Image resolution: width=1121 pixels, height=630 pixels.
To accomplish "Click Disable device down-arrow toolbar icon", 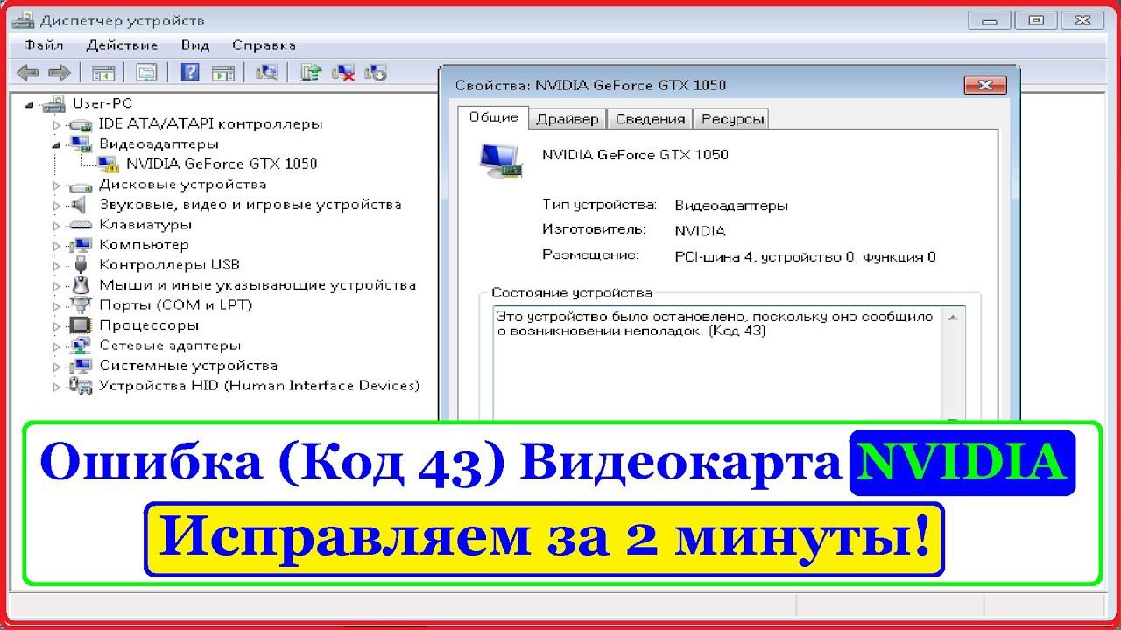I will point(377,73).
